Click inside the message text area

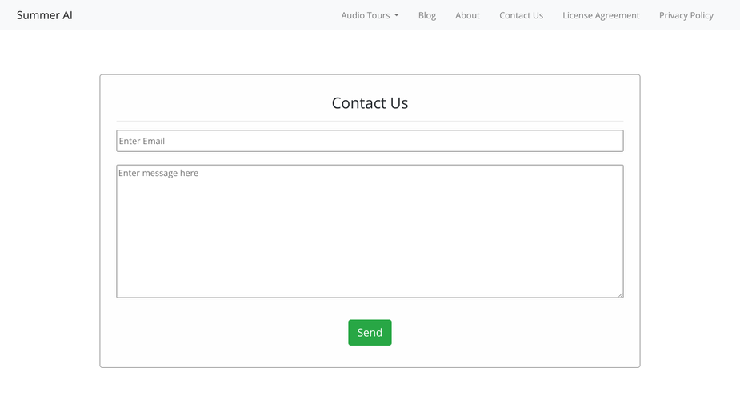point(370,231)
